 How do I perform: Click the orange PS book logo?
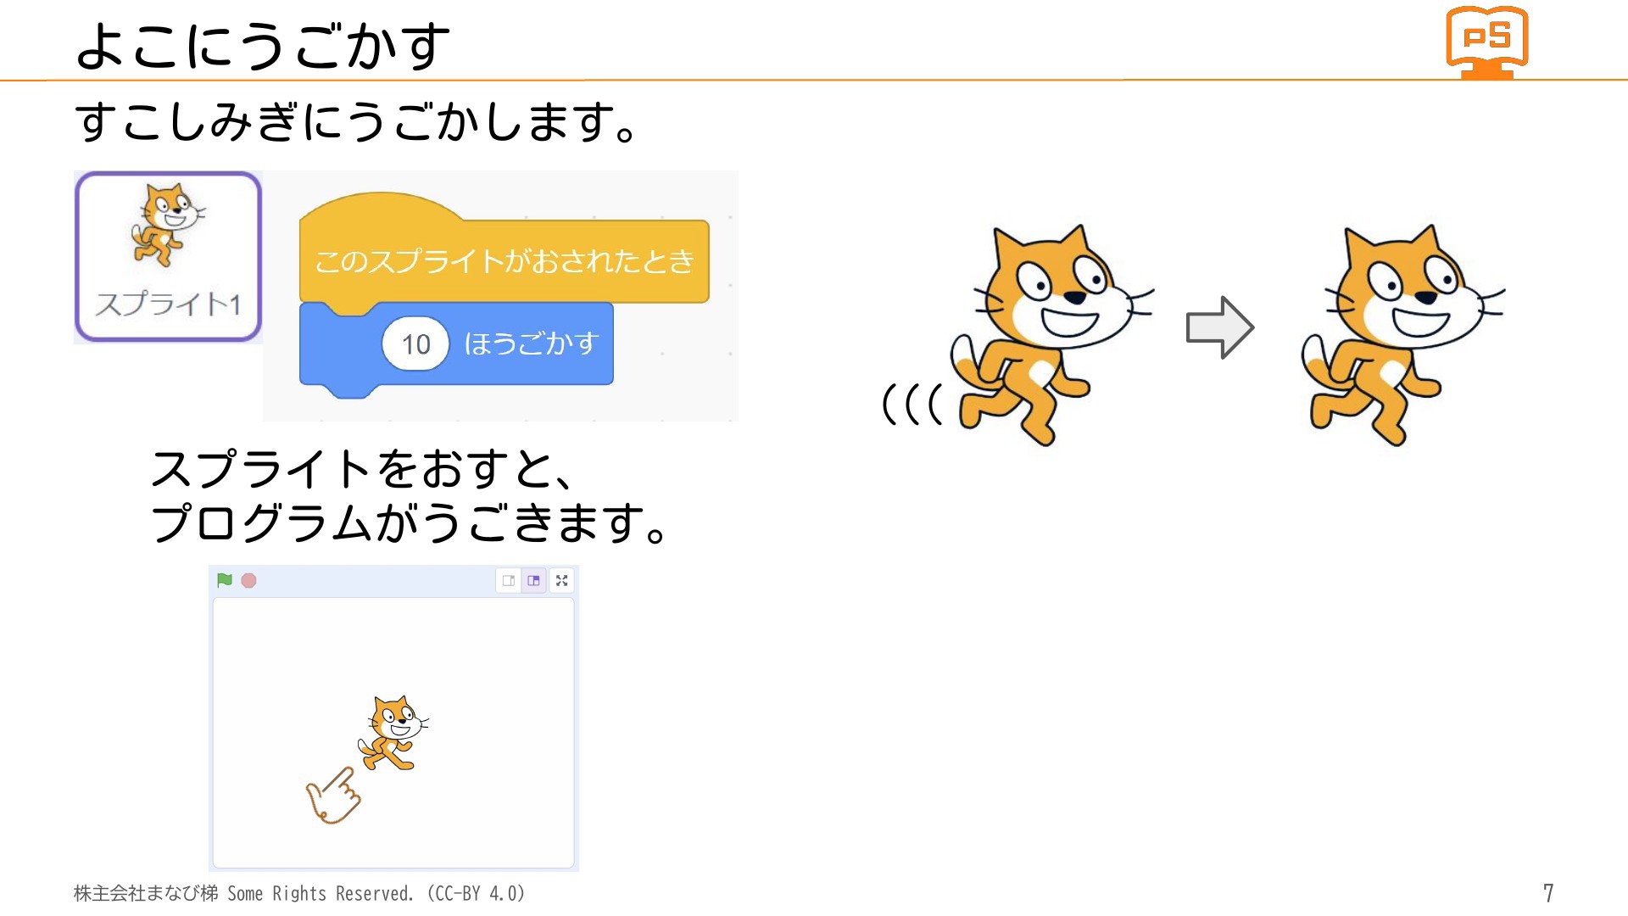1486,42
